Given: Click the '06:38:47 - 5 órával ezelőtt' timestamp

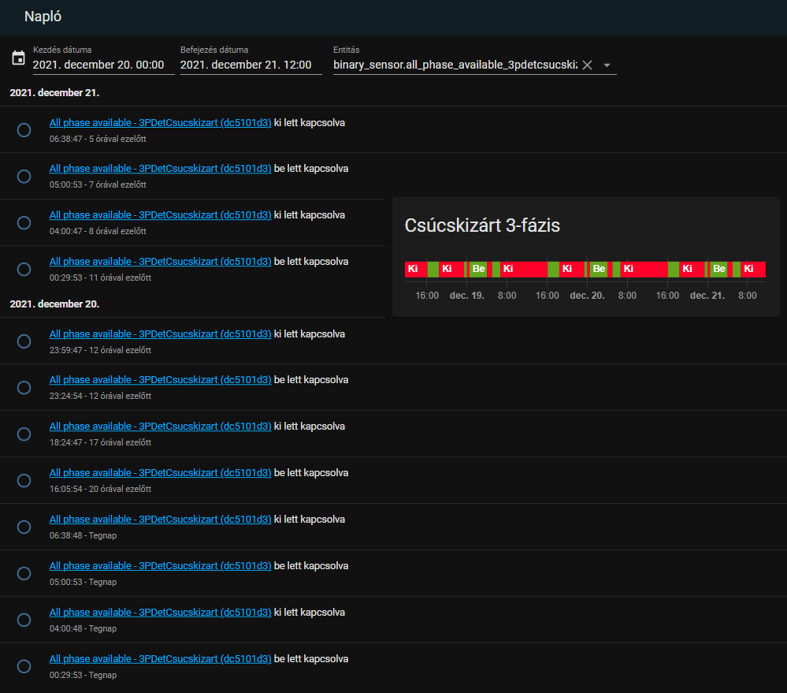Looking at the screenshot, I should click(x=98, y=139).
